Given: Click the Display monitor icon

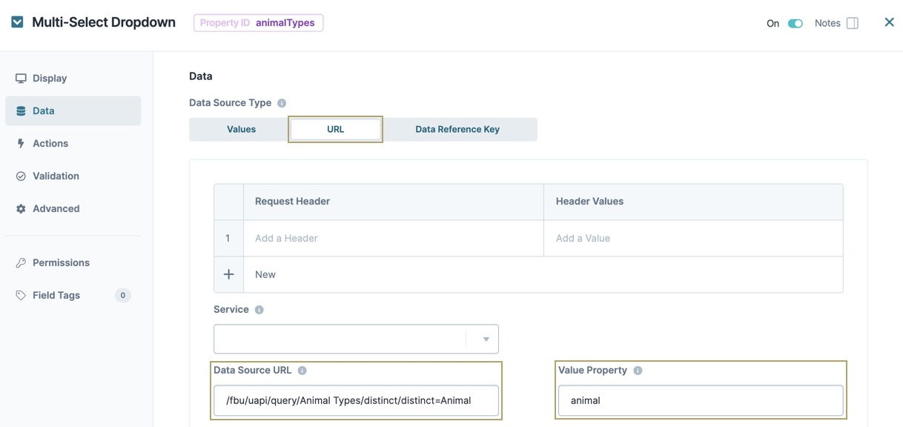Looking at the screenshot, I should click(x=21, y=79).
